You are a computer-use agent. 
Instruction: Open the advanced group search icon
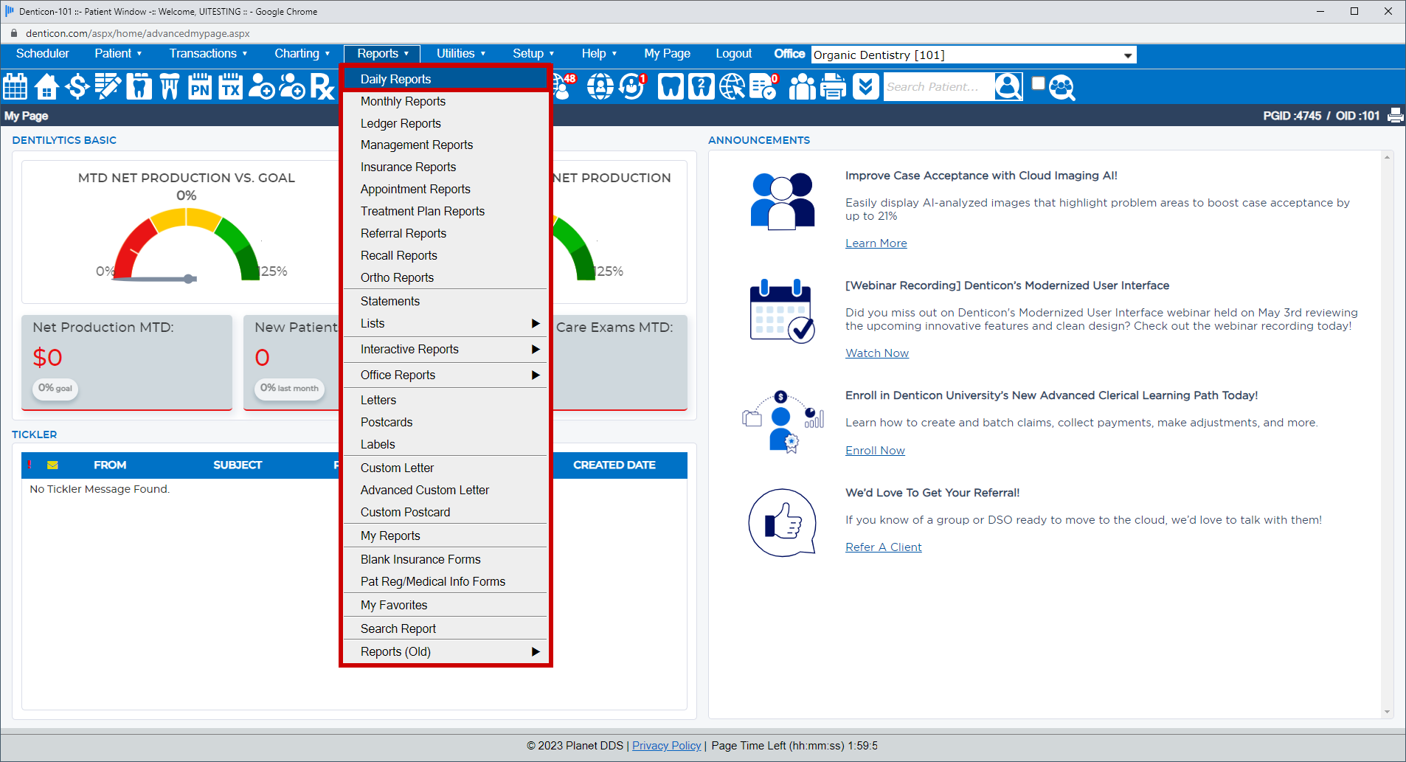(x=1062, y=88)
